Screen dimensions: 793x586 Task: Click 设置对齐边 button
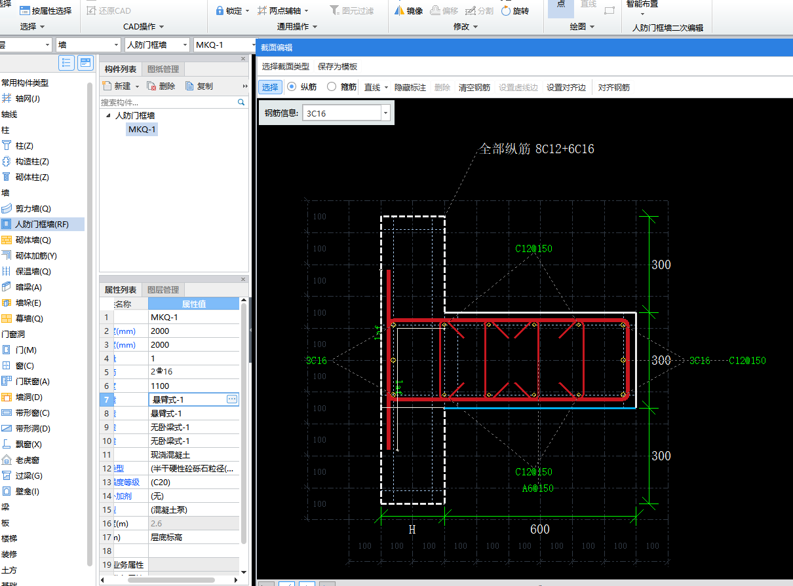[x=566, y=88]
